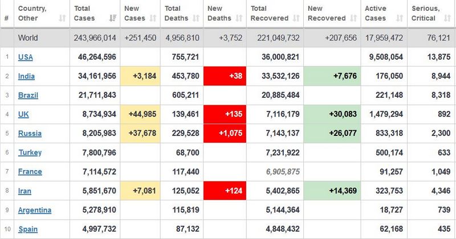Click the Active Cases header label
The image size is (456, 239).
click(x=376, y=13)
